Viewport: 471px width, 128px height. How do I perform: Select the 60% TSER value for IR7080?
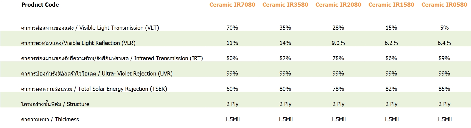click(232, 89)
